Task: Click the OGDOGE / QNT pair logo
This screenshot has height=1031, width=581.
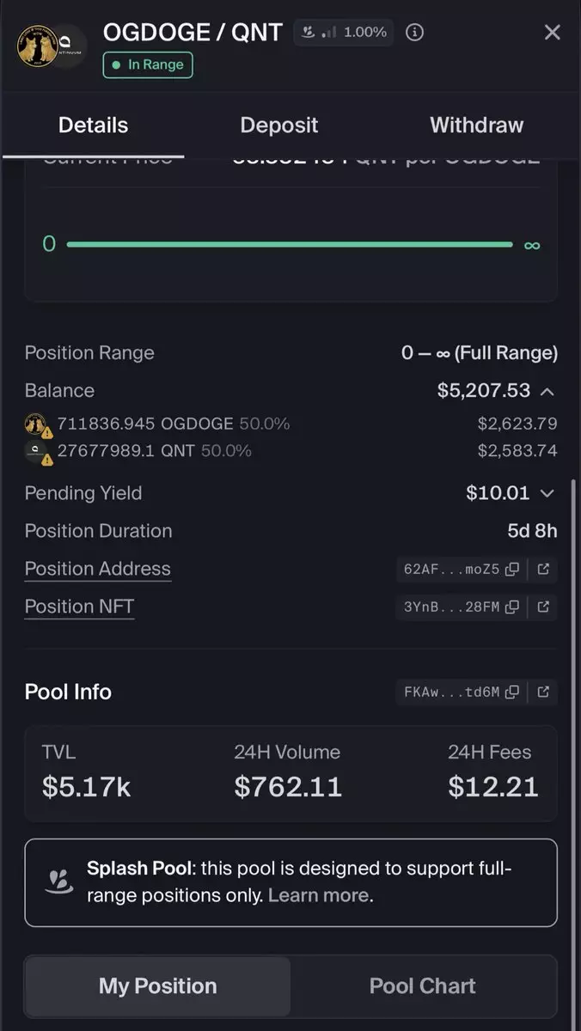Action: [52, 46]
